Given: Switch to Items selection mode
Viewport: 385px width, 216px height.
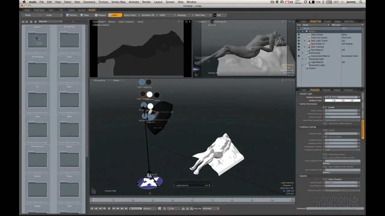Looking at the screenshot, I should tap(115, 15).
